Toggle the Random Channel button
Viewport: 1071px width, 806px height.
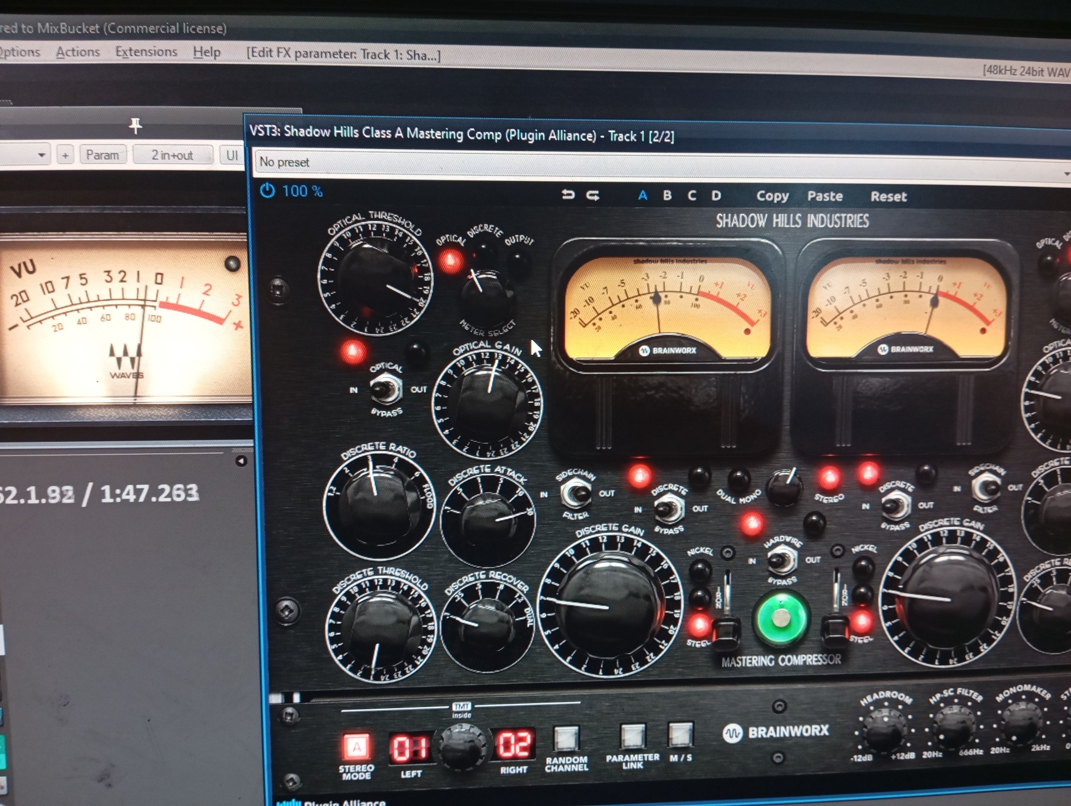566,739
